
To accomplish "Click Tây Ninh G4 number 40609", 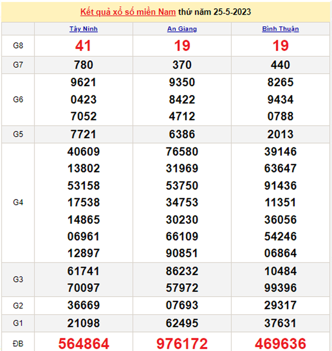I will (83, 152).
